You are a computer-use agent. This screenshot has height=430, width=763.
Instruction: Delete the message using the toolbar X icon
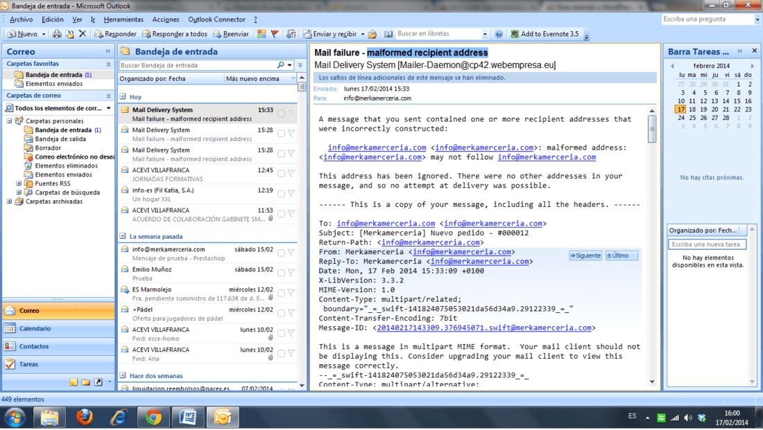coord(83,34)
